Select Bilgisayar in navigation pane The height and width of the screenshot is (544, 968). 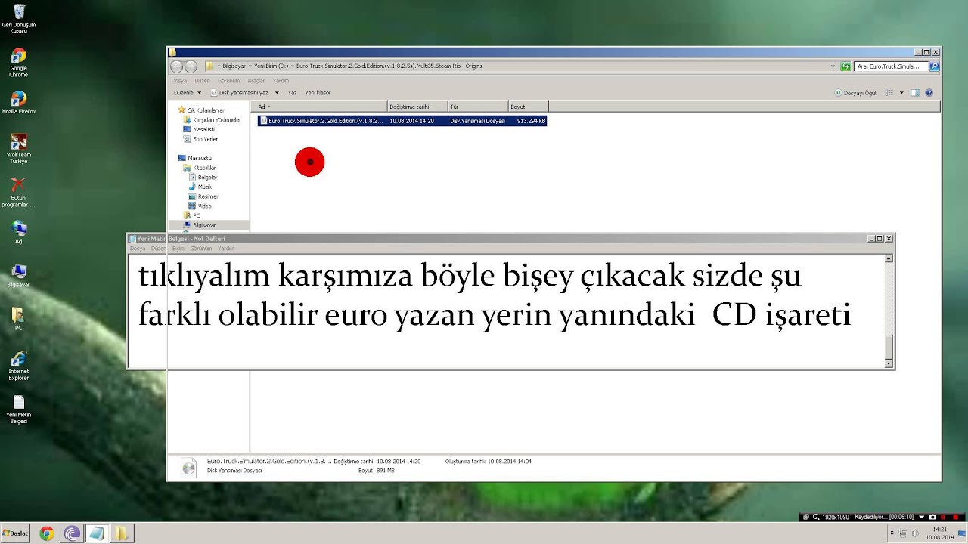coord(200,225)
